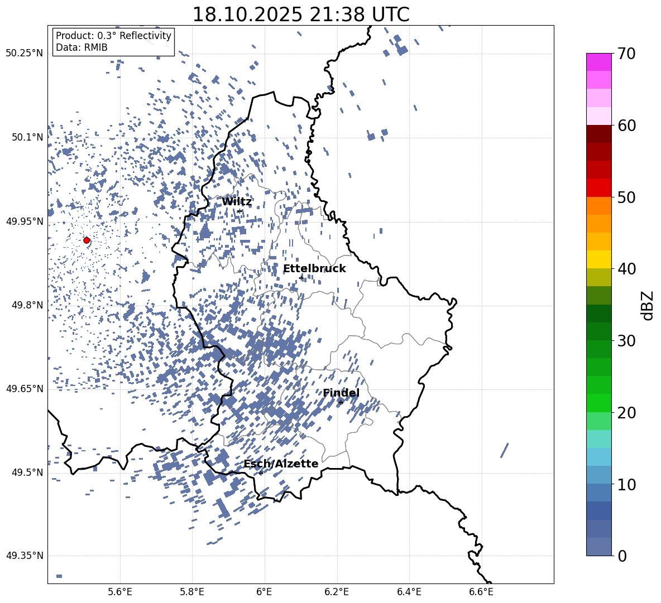The width and height of the screenshot is (661, 603).
Task: Click the 50.1°N latitude label
Action: [27, 138]
